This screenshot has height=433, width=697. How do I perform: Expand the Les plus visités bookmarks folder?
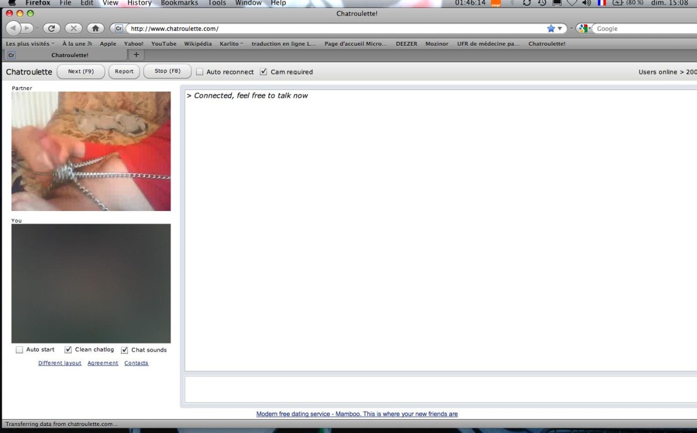(30, 44)
